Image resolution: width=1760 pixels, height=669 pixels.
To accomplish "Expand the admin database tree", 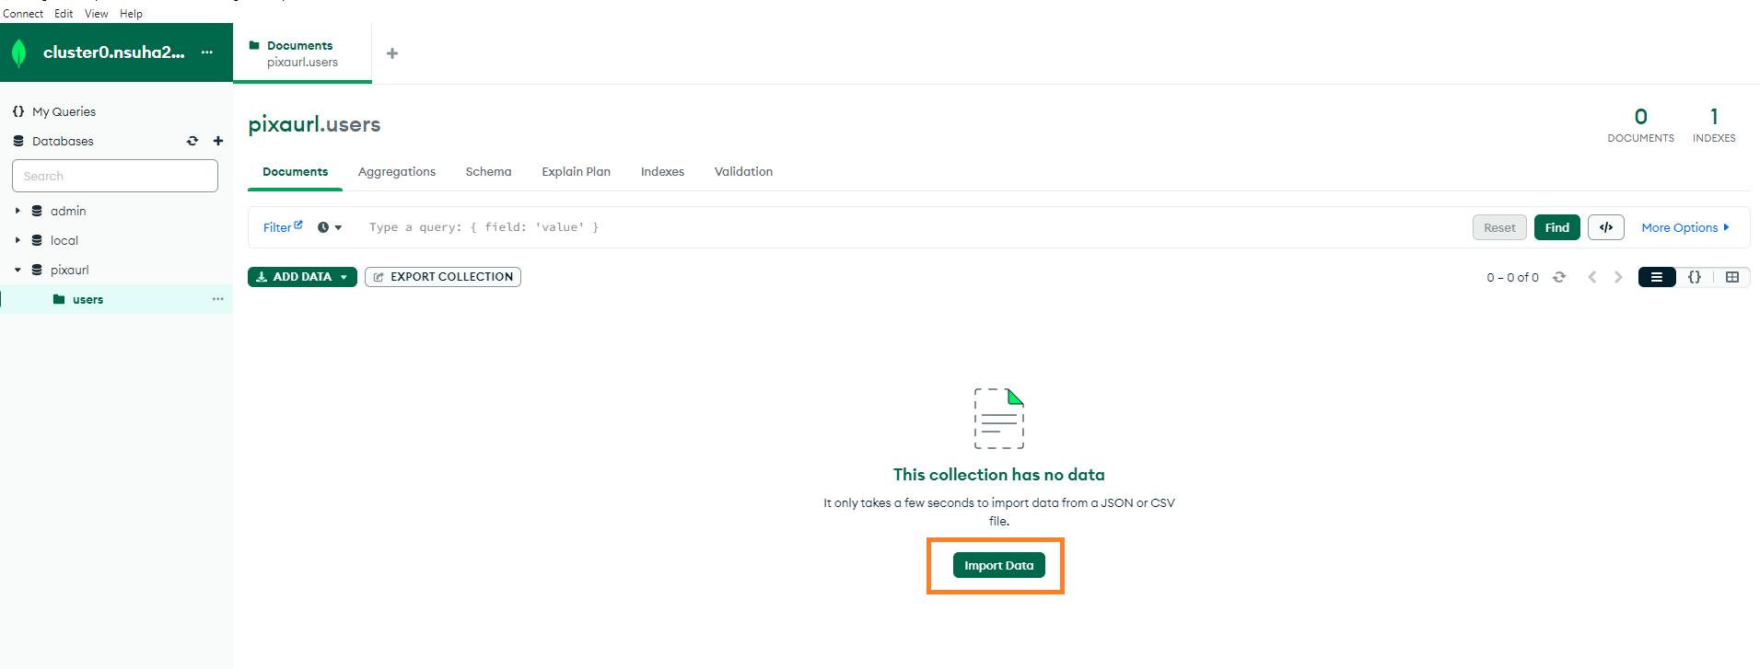I will point(17,211).
